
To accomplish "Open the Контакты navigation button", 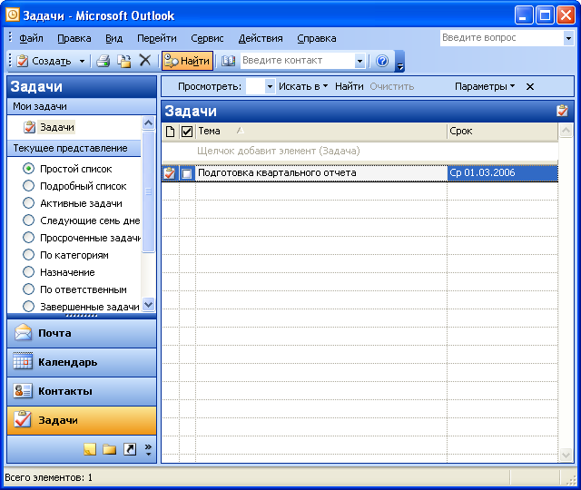I will (82, 391).
